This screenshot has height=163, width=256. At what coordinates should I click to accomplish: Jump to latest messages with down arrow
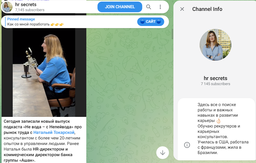[x=163, y=153]
